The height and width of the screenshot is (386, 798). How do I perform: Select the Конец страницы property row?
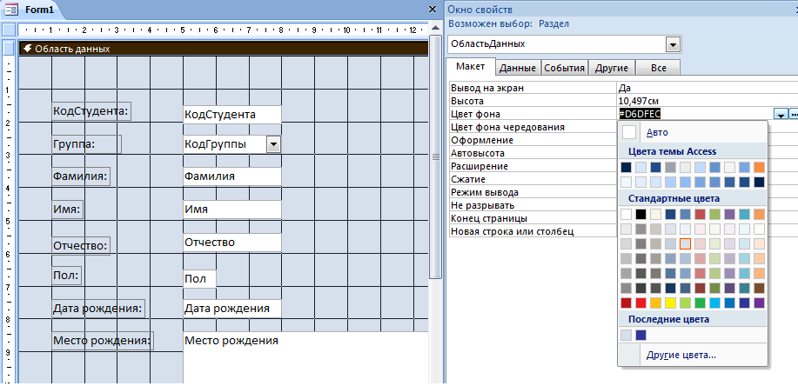tap(533, 219)
